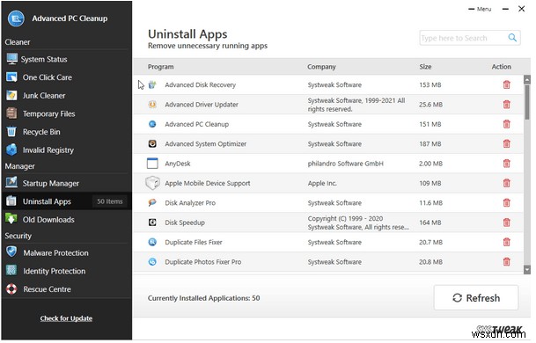The width and height of the screenshot is (536, 343).
Task: Click the Apple Mobile Device Support box icon
Action: pos(152,183)
